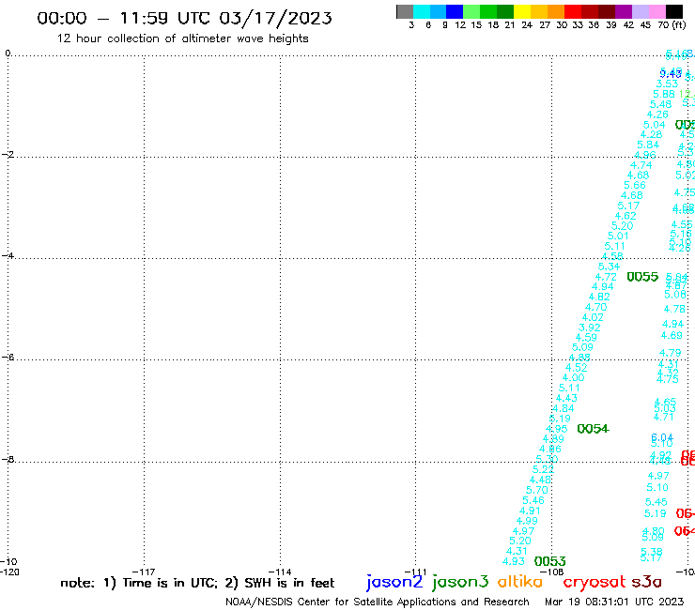Click the wave height value 5.46
695x610 pixels.
(x=533, y=500)
